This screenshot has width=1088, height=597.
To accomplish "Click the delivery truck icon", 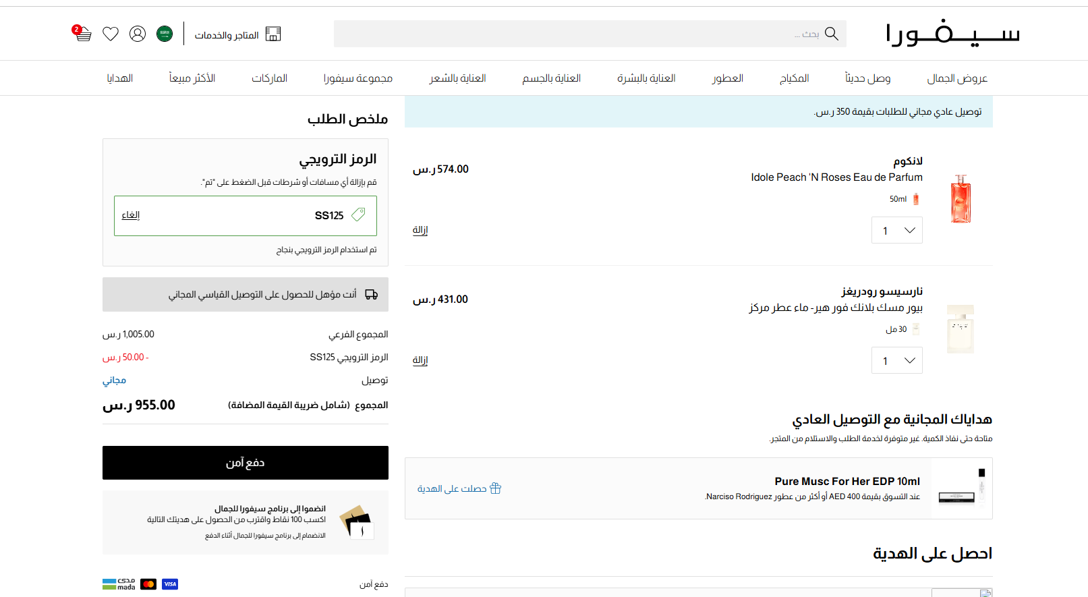I will tap(371, 295).
